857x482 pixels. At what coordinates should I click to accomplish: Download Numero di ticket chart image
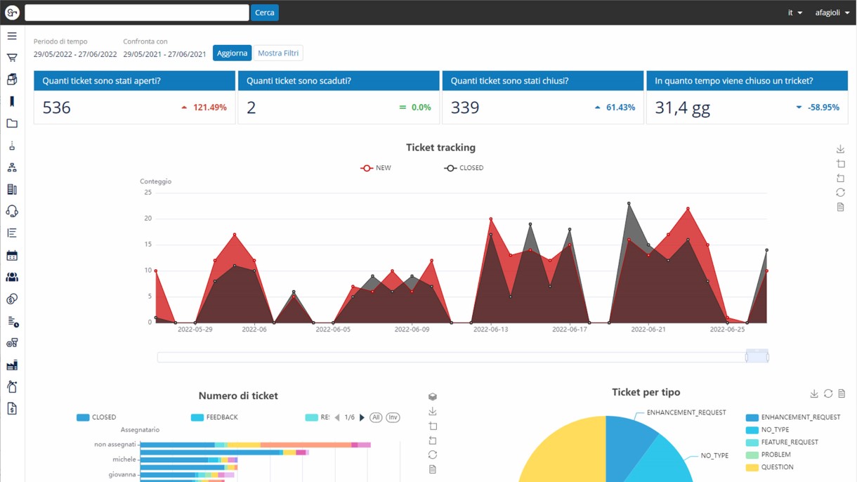tap(433, 412)
